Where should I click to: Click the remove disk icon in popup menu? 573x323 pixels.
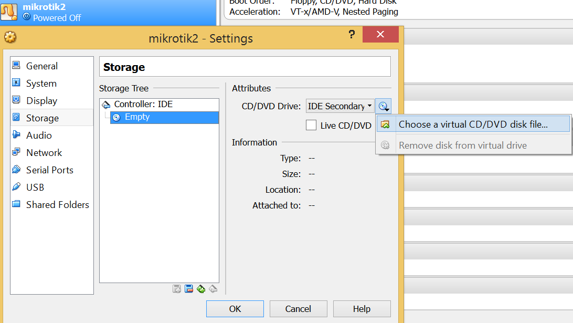click(x=385, y=145)
